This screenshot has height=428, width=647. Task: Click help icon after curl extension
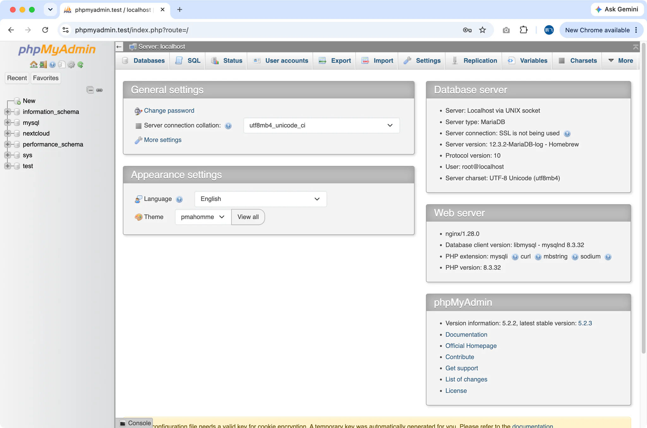(538, 257)
